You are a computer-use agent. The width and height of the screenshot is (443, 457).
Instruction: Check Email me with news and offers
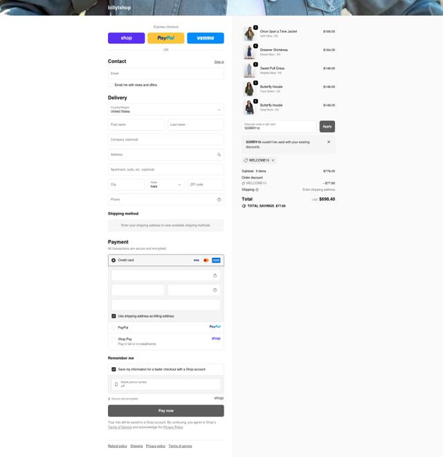point(111,85)
